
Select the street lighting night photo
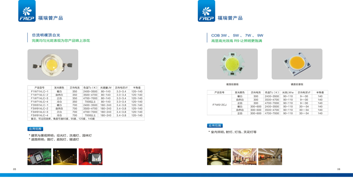tap(64, 157)
